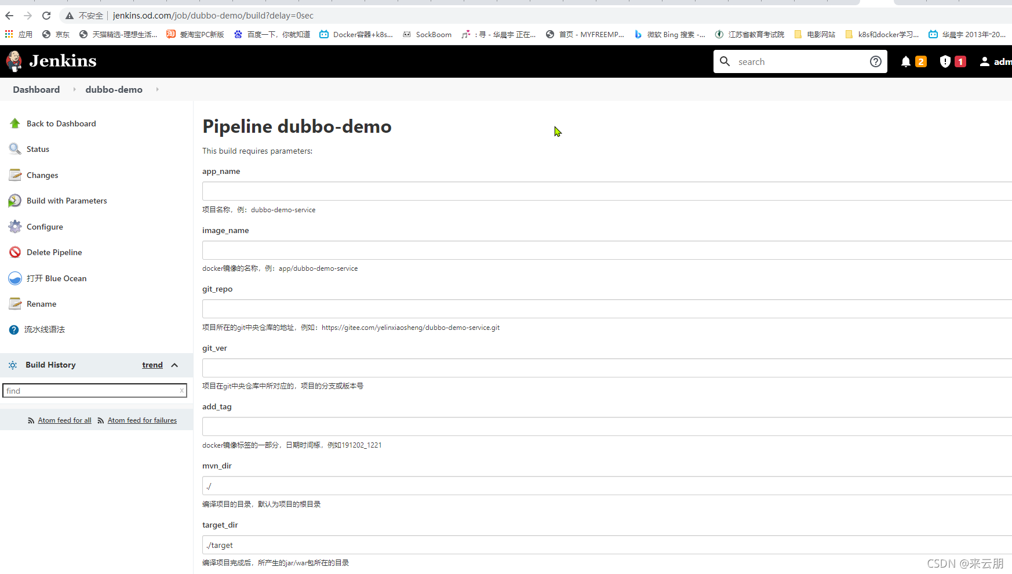
Task: Open the Status sidebar item
Action: 38,149
